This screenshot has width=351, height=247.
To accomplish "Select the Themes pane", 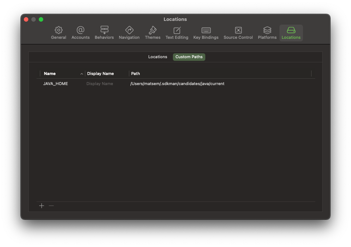I will point(152,33).
